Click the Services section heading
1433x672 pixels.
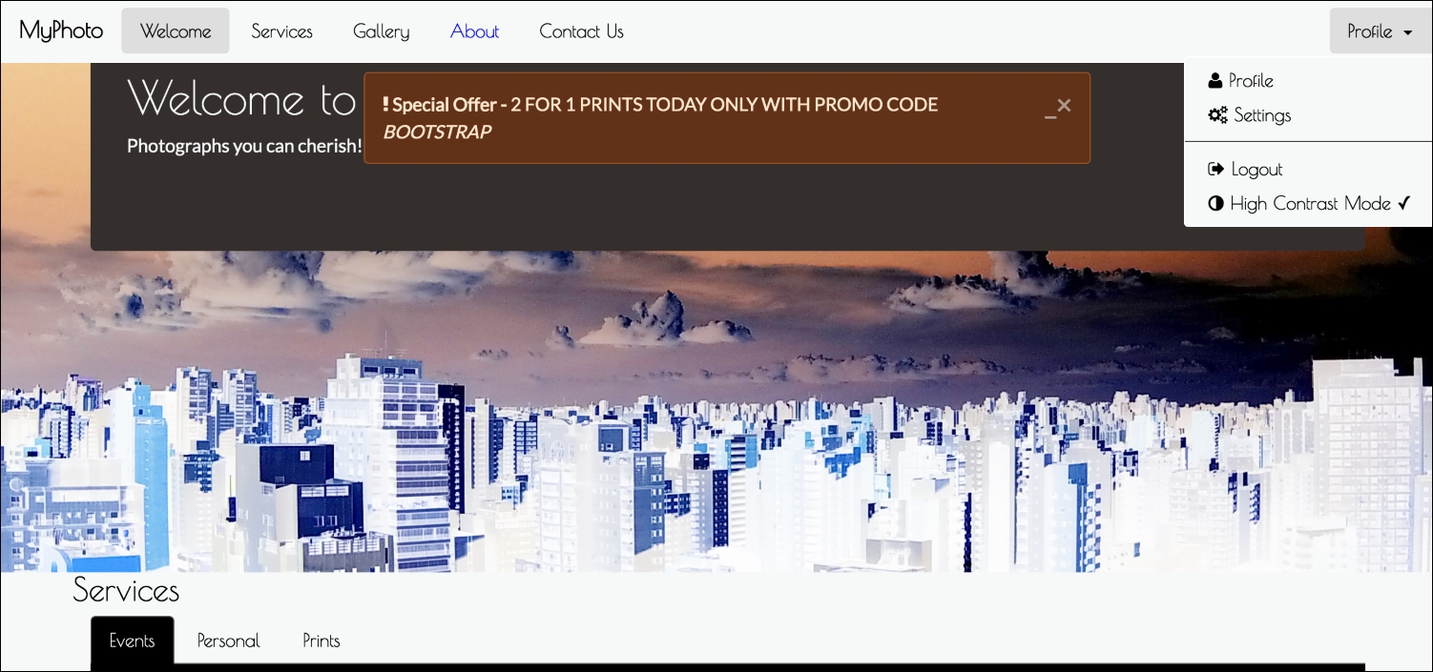(126, 591)
